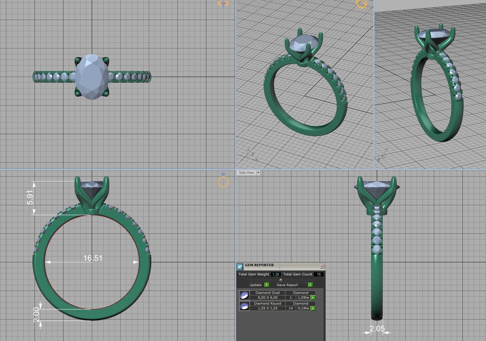
Task: Click the 2.00 band thickness dimension
Action: point(36,315)
